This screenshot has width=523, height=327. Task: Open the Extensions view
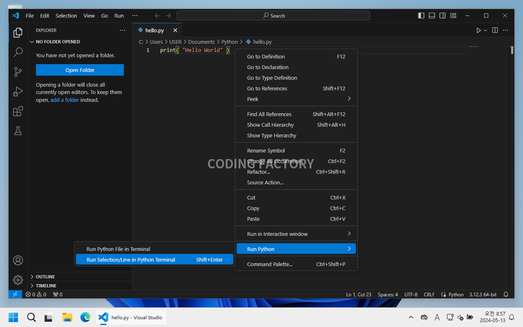click(x=18, y=111)
